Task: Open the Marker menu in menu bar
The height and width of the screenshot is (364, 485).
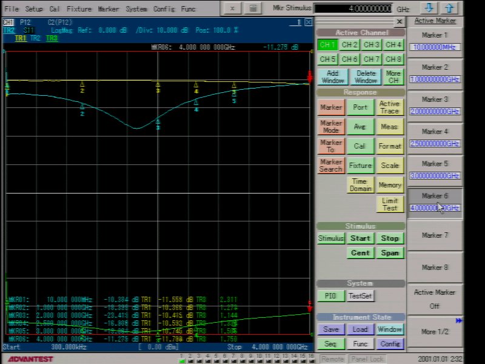Action: (108, 9)
